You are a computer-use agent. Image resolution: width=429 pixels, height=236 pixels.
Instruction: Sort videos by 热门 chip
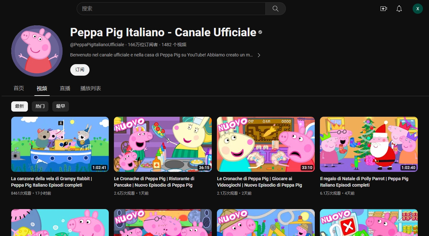(x=40, y=106)
